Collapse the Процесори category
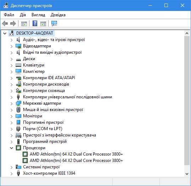191x186 pixels. (x=12, y=148)
